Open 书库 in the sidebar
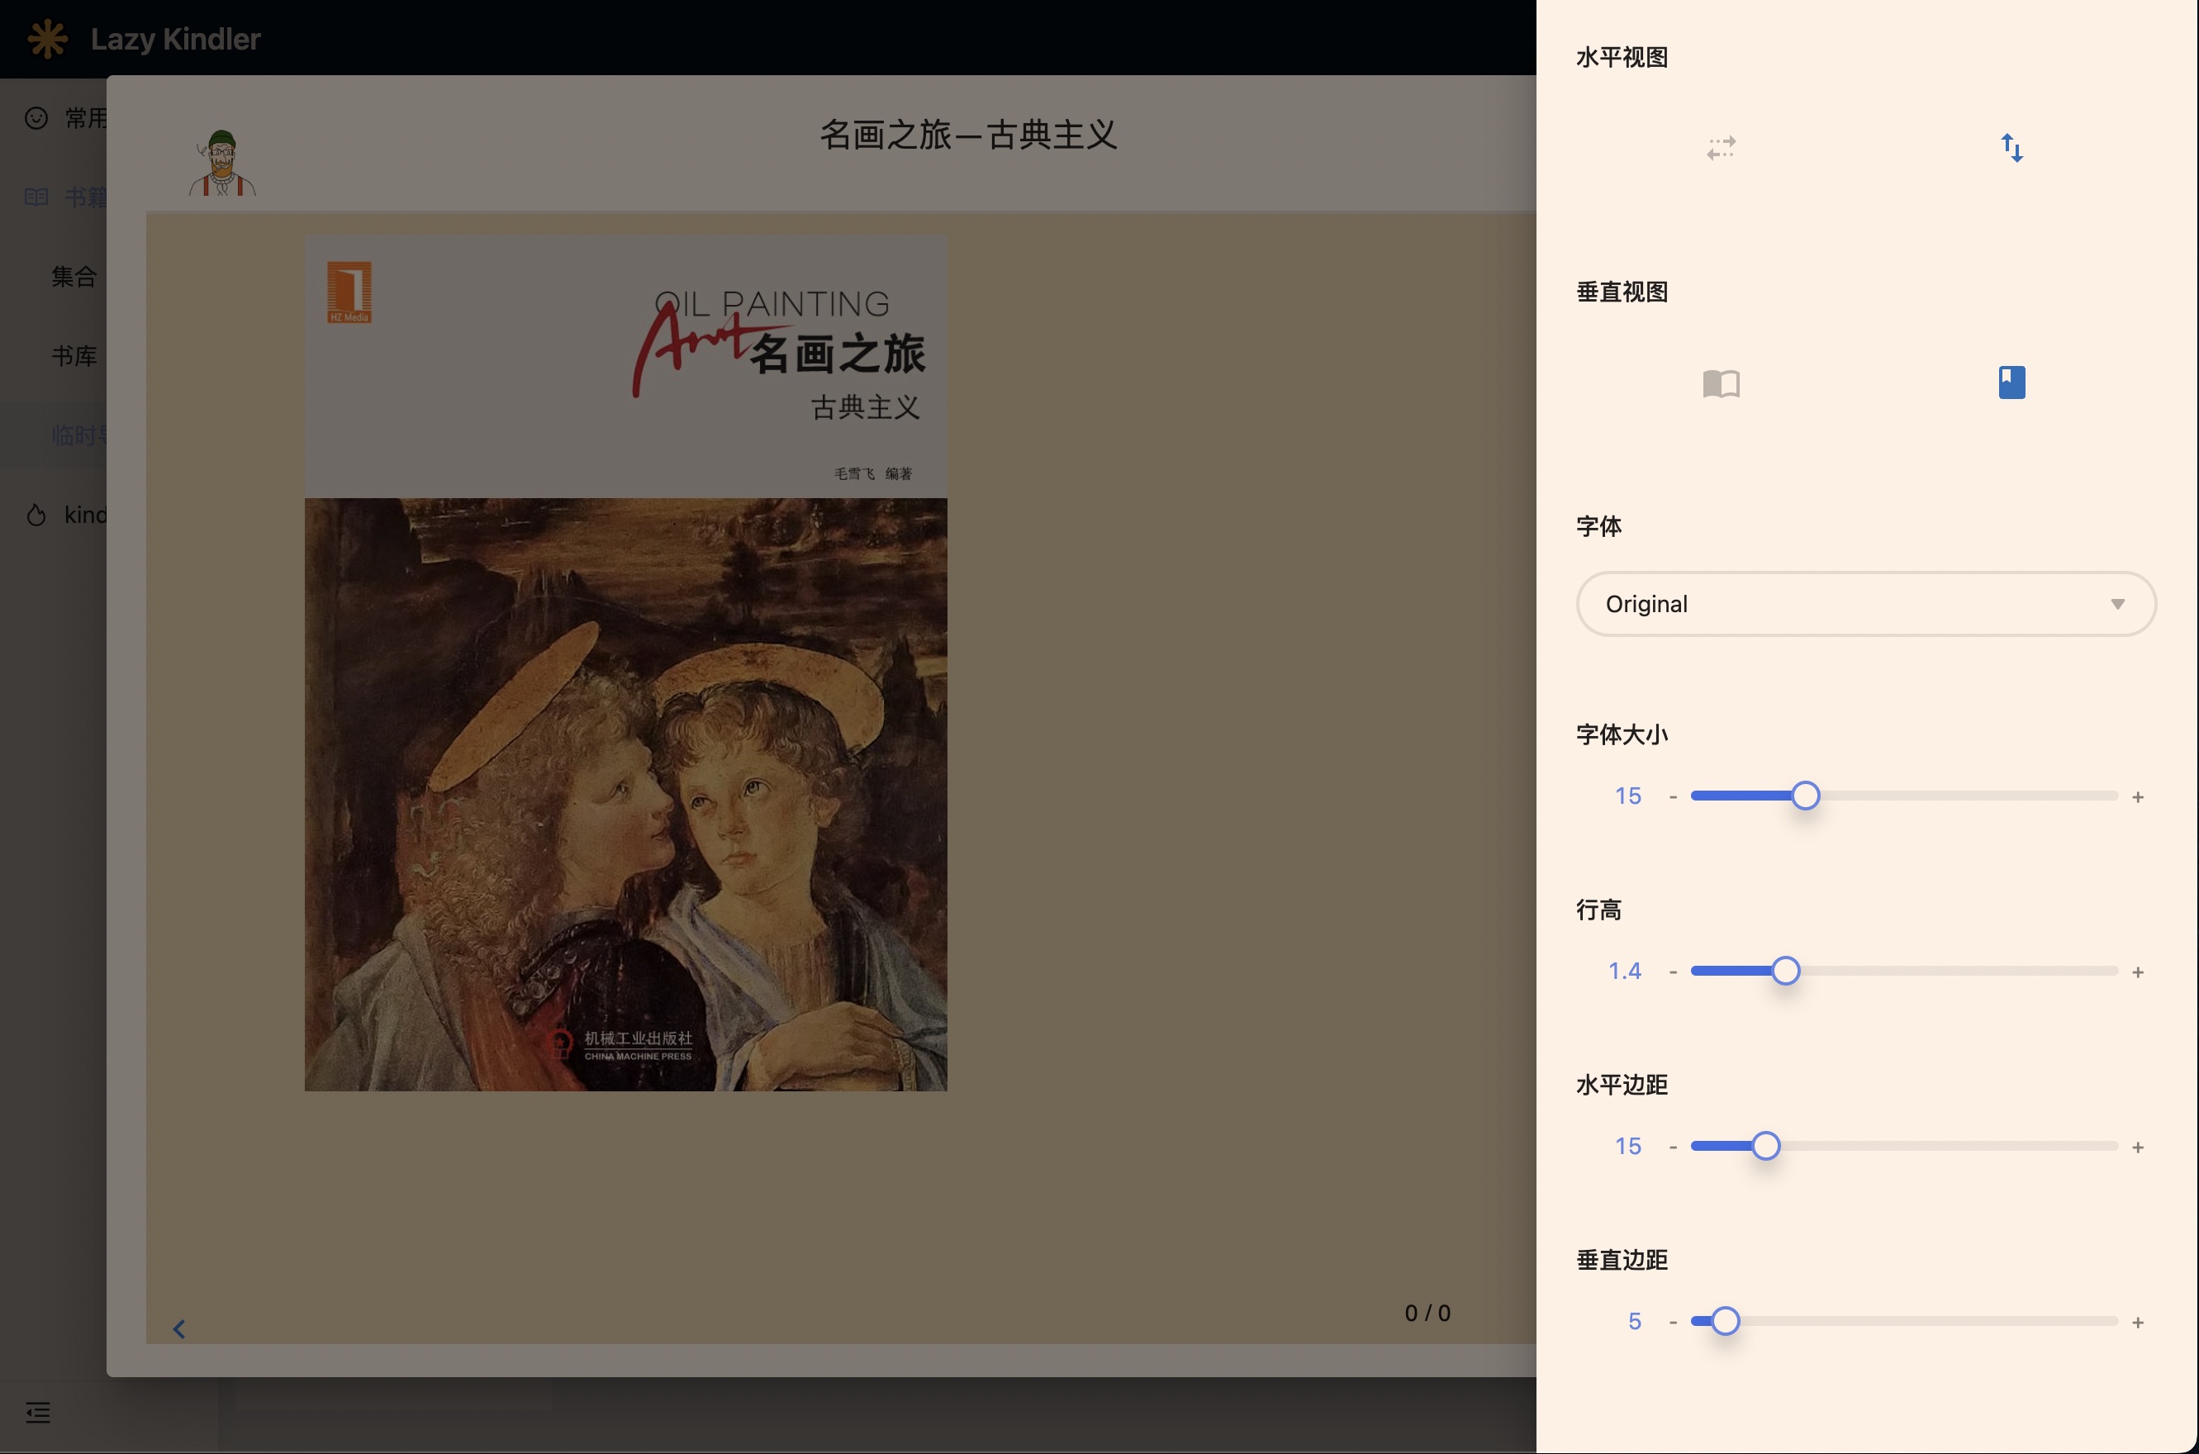This screenshot has height=1454, width=2199. click(74, 356)
